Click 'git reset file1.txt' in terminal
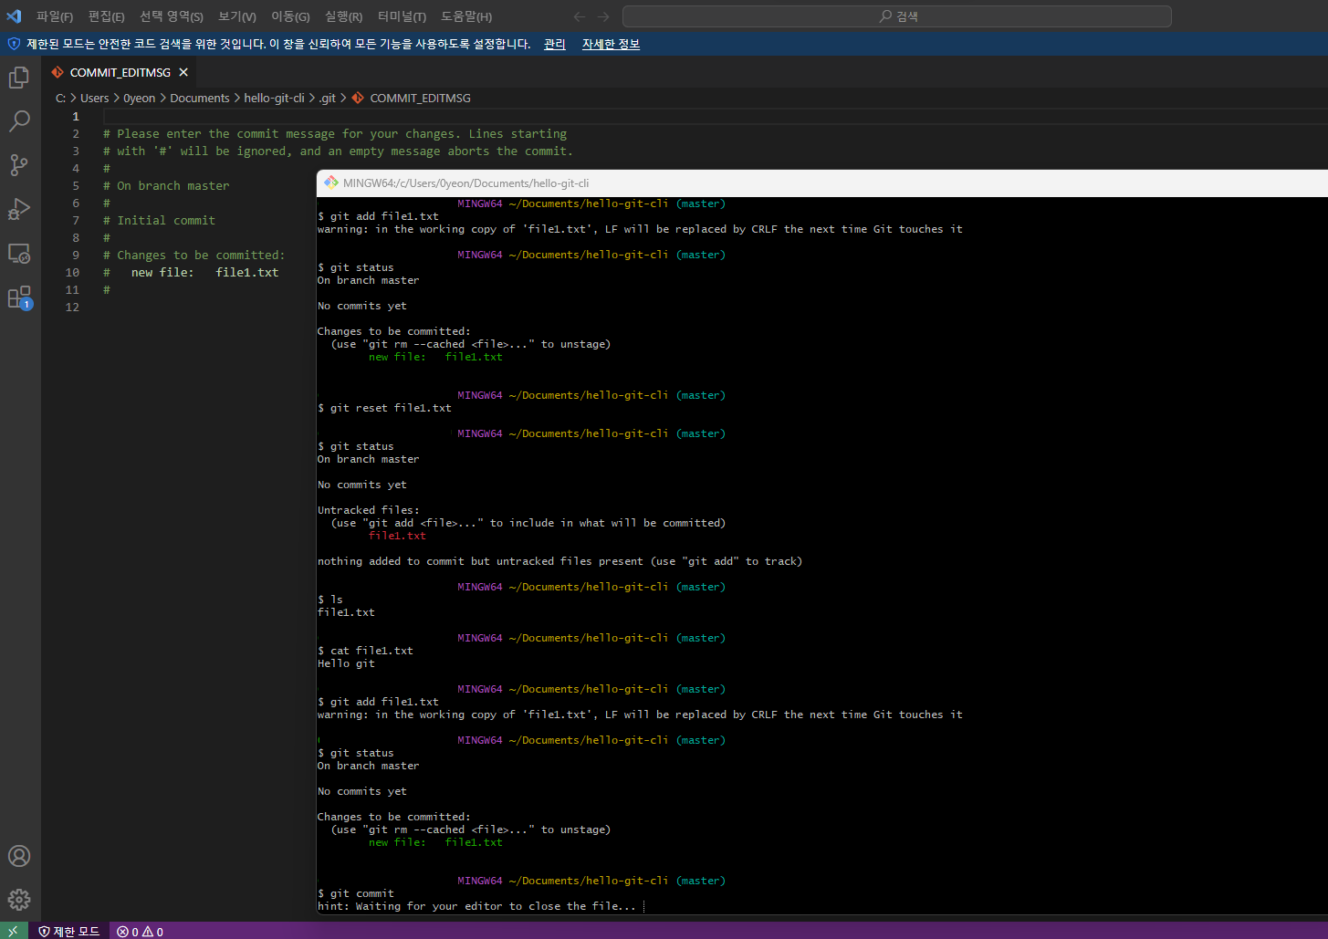This screenshot has width=1328, height=939. (x=391, y=408)
